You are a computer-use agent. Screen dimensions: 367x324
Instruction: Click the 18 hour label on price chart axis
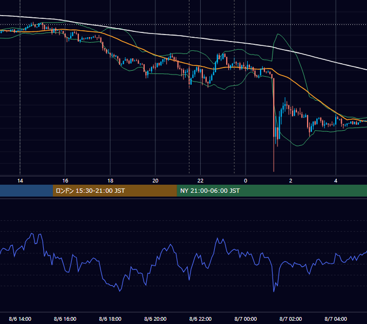click(110, 181)
